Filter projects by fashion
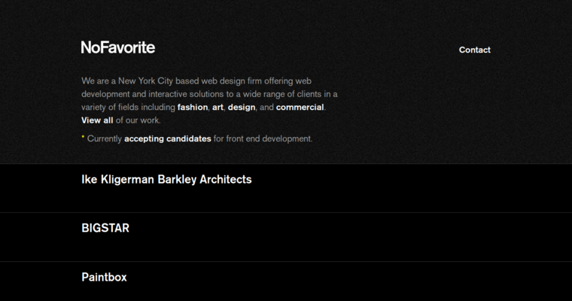 click(192, 108)
